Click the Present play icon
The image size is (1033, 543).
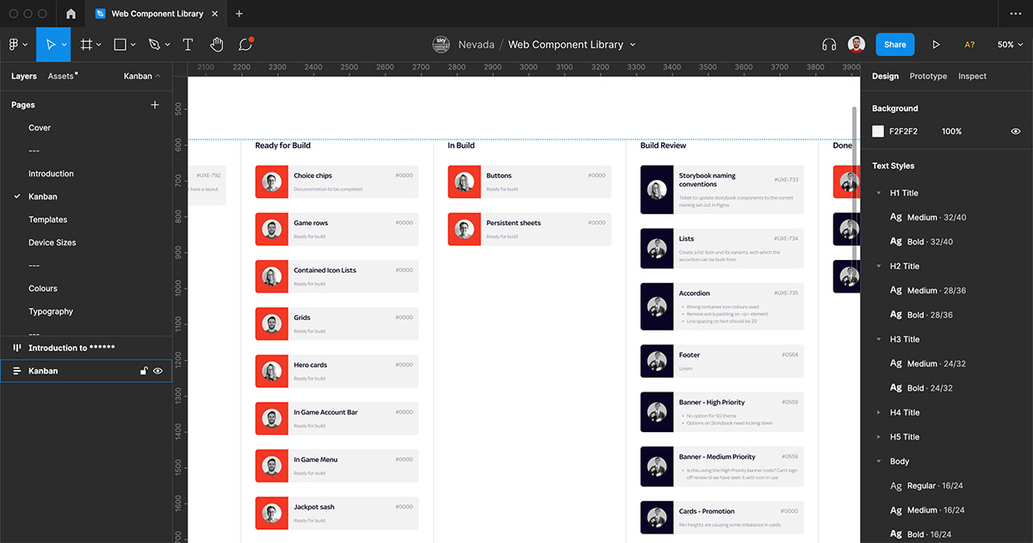click(936, 45)
